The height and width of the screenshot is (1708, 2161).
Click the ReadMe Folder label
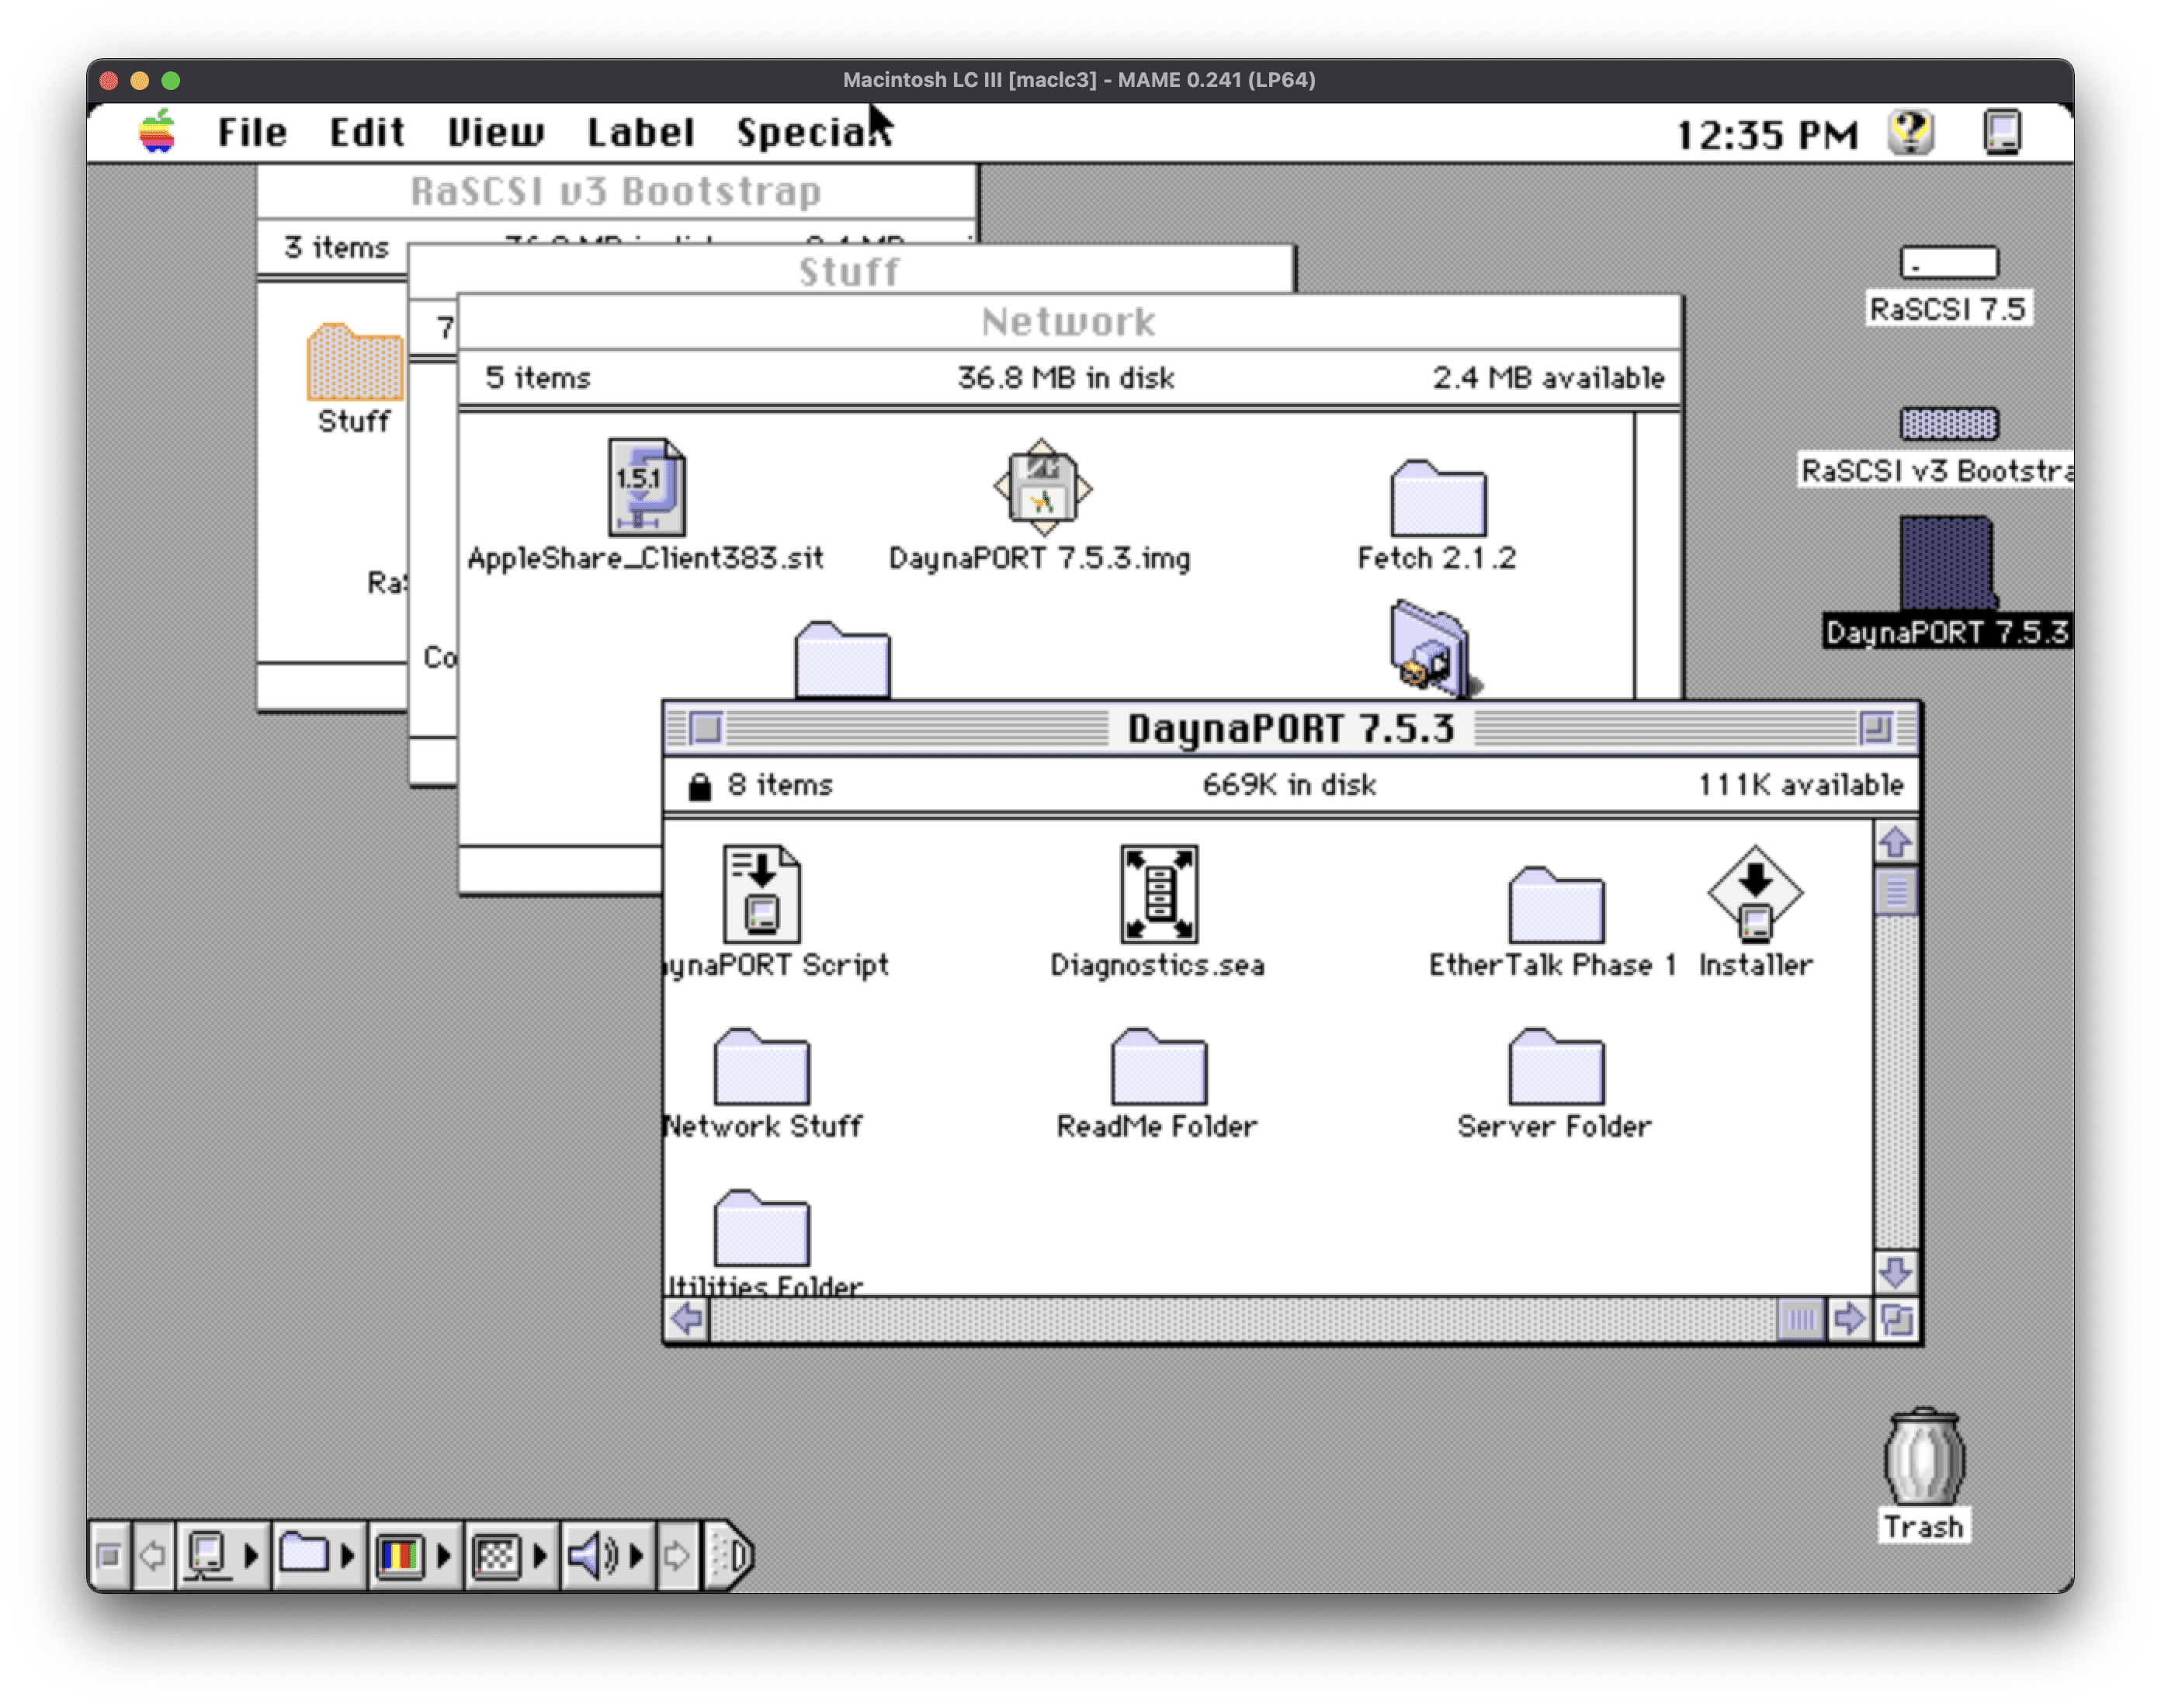point(1157,1127)
